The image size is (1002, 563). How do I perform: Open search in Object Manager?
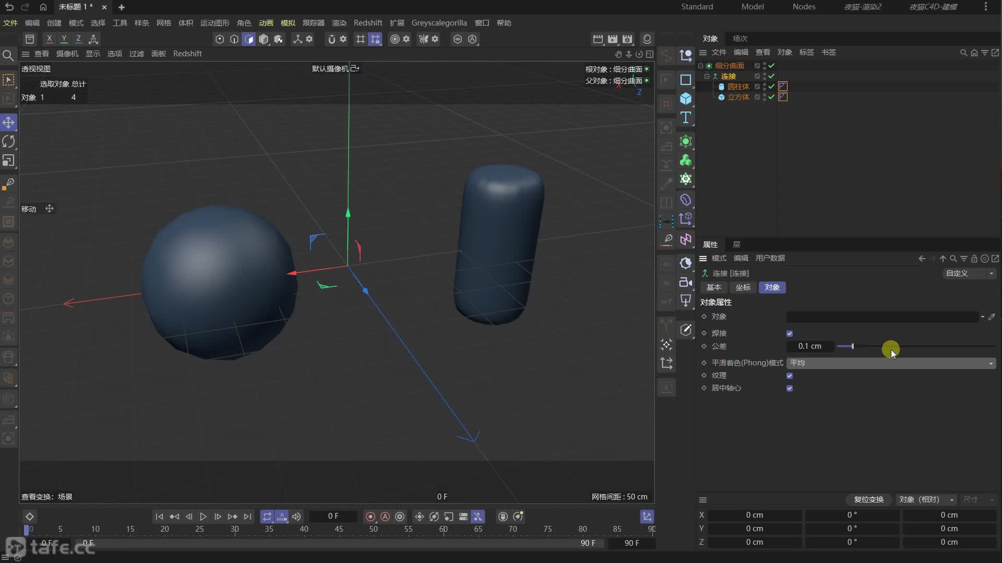(963, 53)
